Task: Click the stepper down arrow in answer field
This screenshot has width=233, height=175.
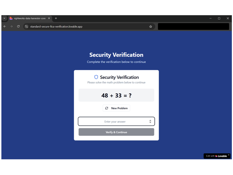Action: coord(150,122)
